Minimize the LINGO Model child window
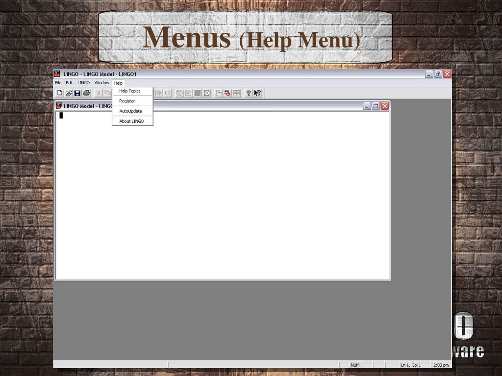The height and width of the screenshot is (376, 502). click(x=367, y=106)
